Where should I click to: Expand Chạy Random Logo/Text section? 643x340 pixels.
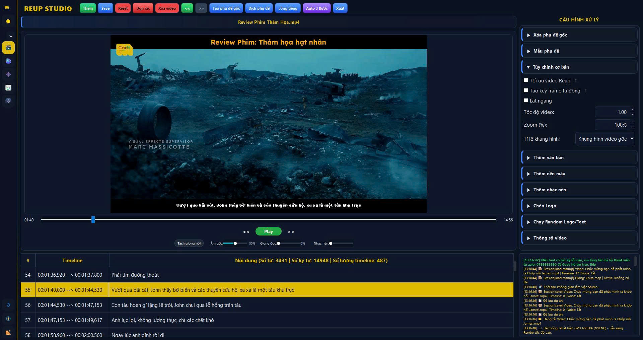[579, 222]
